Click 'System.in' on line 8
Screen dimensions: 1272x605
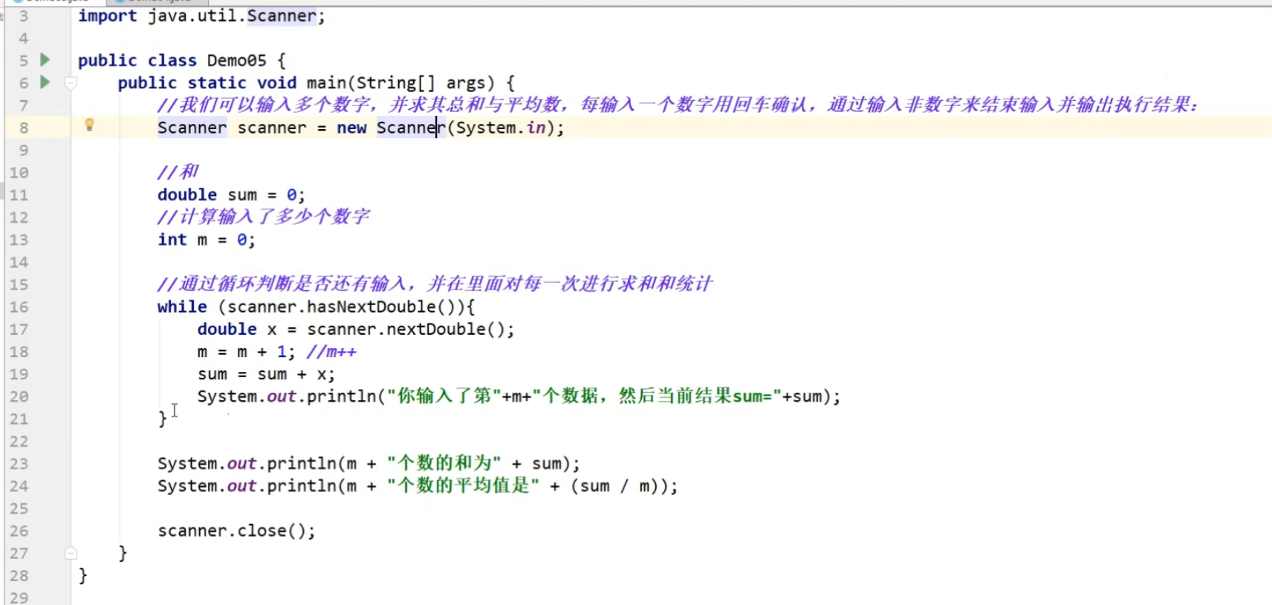501,128
